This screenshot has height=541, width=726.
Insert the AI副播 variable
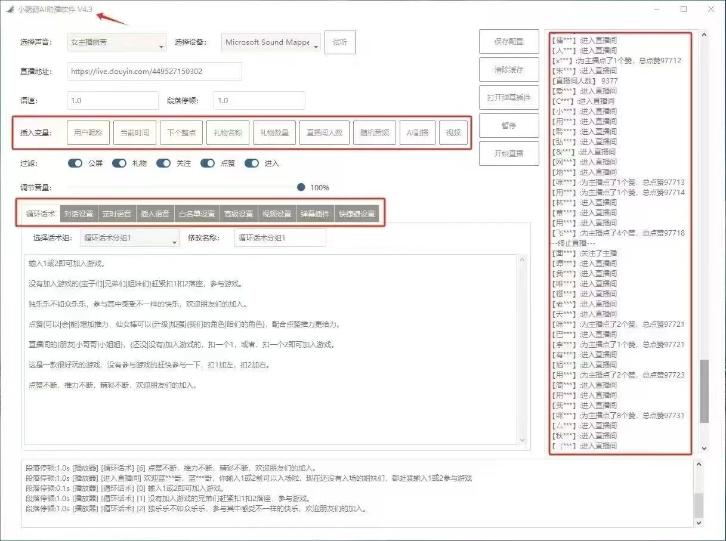pos(418,133)
